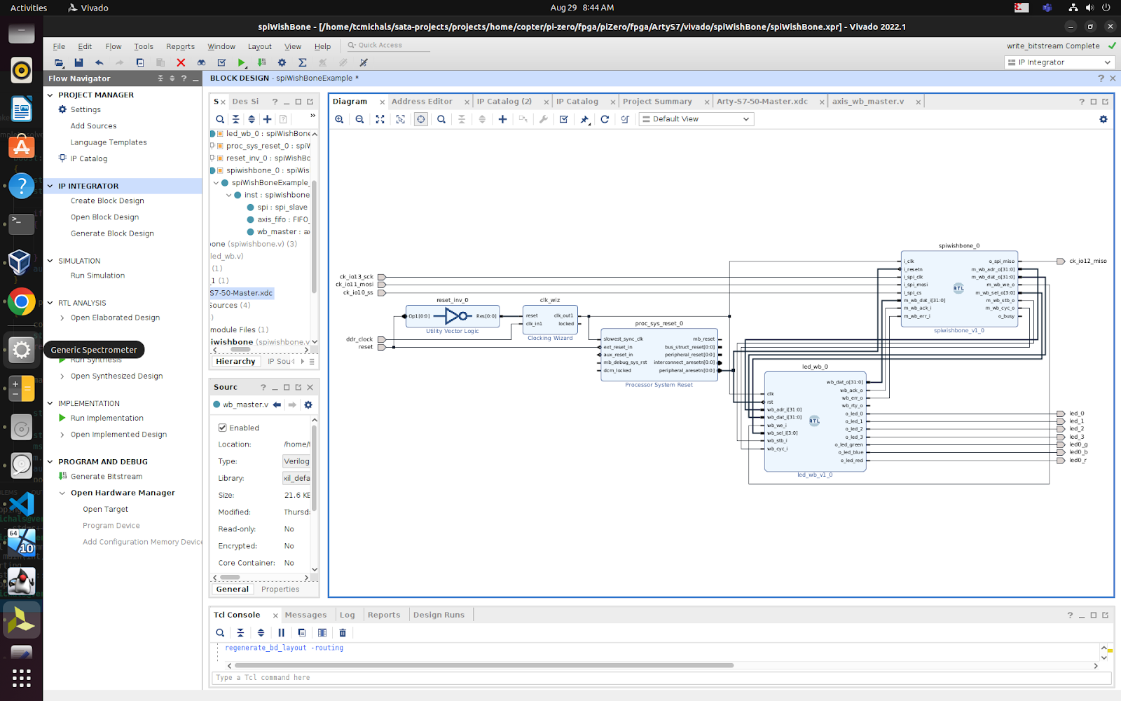Click the Zoom Fit icon in Diagram toolbar

(x=380, y=119)
